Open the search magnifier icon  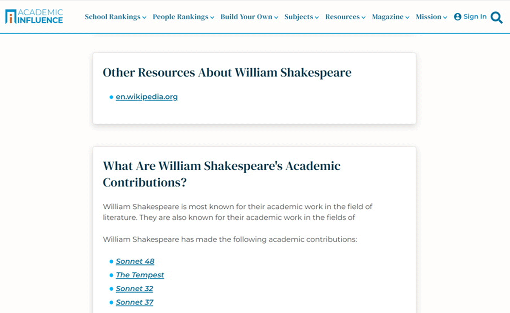[496, 17]
